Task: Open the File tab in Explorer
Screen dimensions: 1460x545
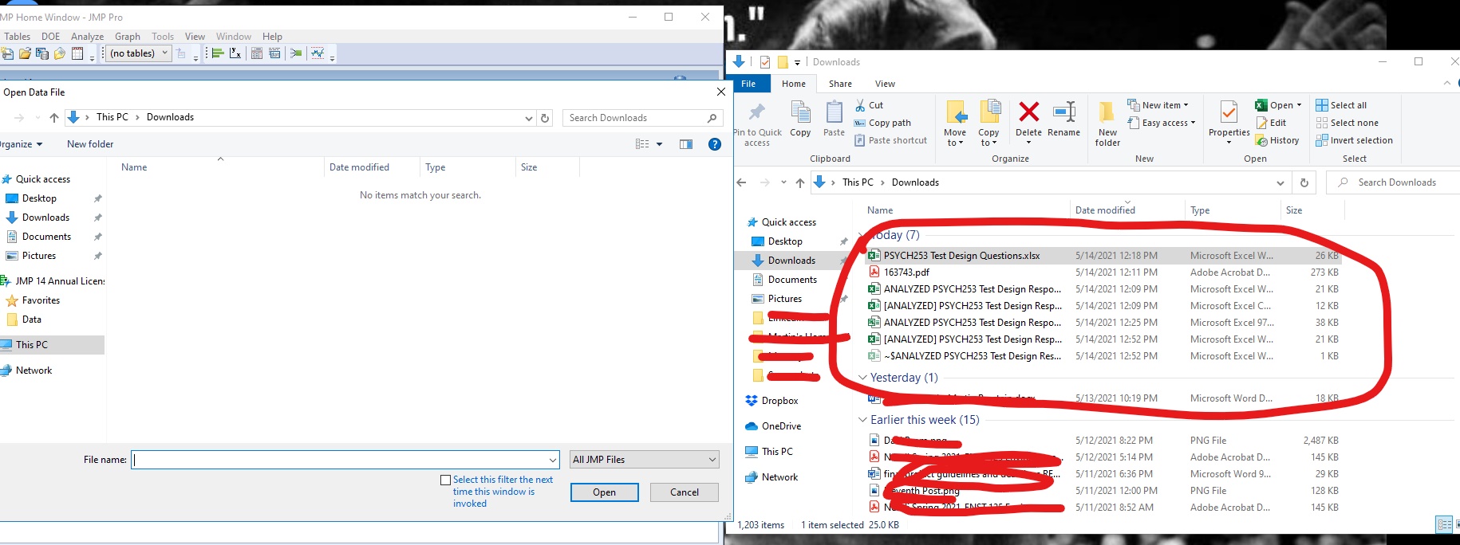Action: (748, 84)
